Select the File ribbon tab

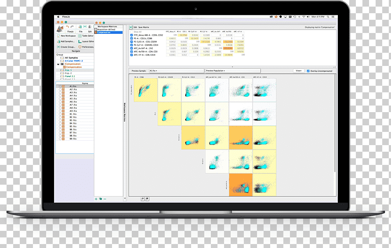coord(80,32)
